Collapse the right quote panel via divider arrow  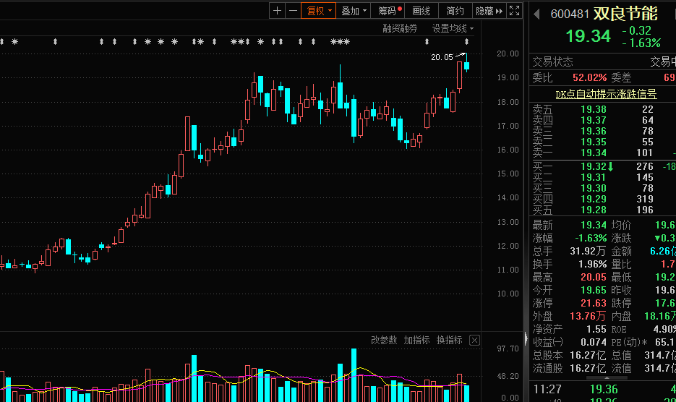526,338
